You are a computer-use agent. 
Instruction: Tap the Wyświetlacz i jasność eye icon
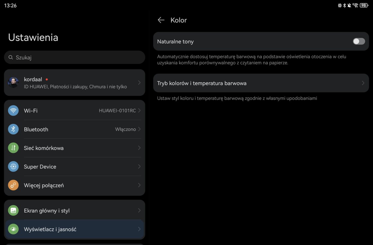pos(13,229)
